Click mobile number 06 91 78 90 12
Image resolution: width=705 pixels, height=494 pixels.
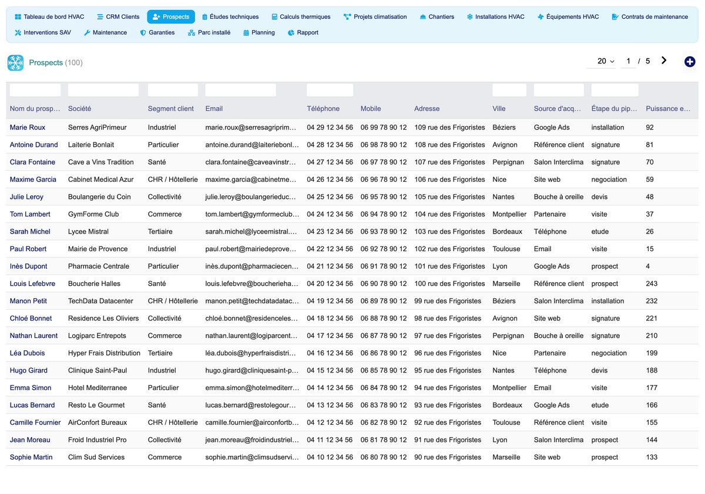(384, 266)
